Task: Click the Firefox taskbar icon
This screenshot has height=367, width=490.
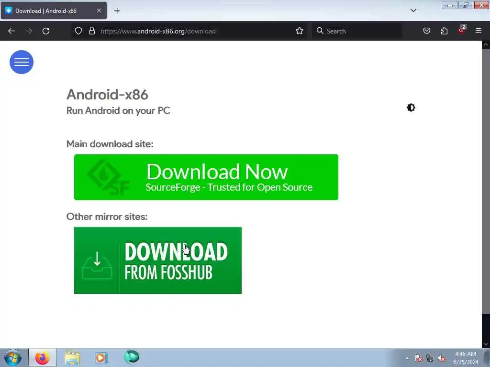Action: tap(43, 357)
